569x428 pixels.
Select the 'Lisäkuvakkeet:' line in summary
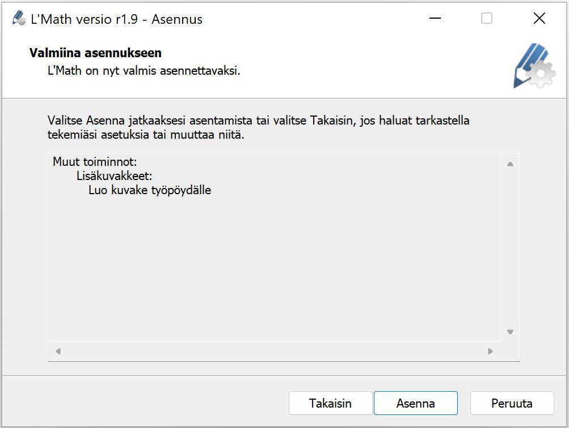pos(114,176)
